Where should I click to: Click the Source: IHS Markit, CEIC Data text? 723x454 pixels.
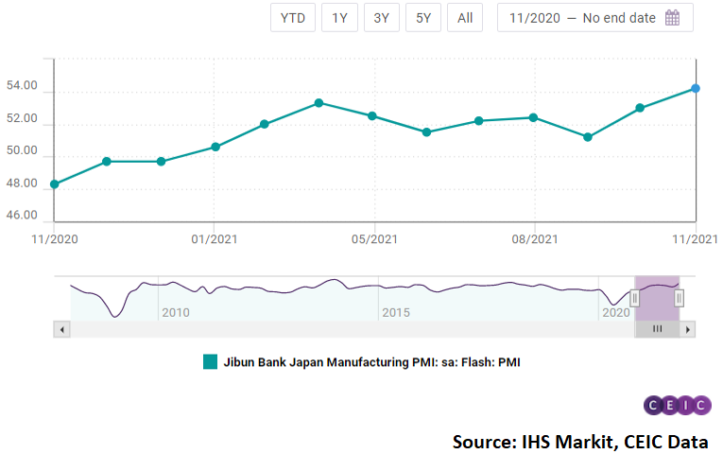[x=580, y=442]
